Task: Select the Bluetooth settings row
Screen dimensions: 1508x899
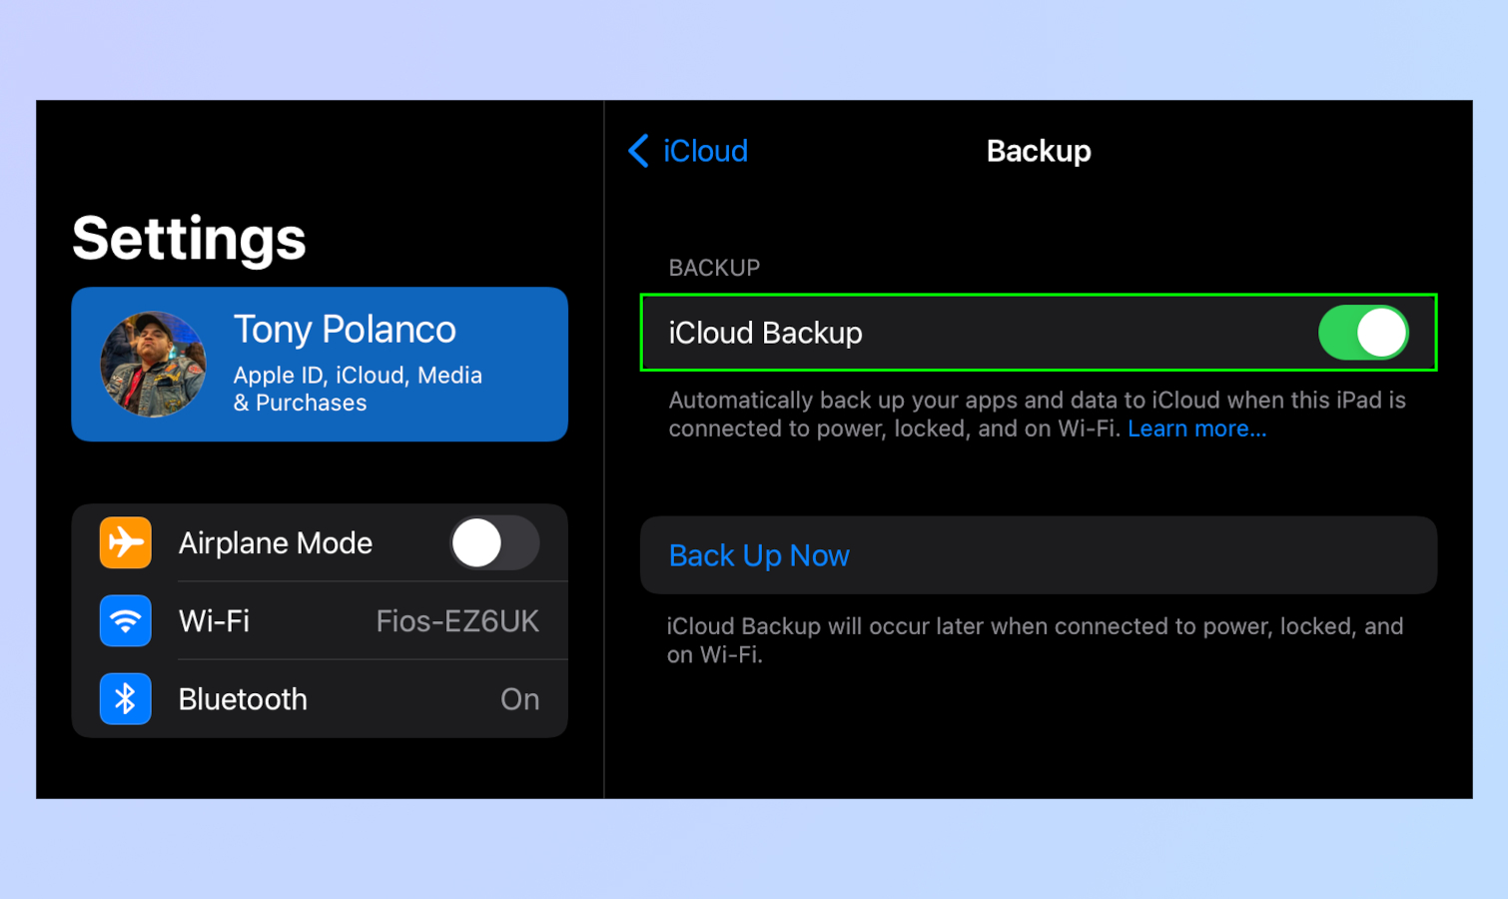Action: pyautogui.click(x=320, y=698)
